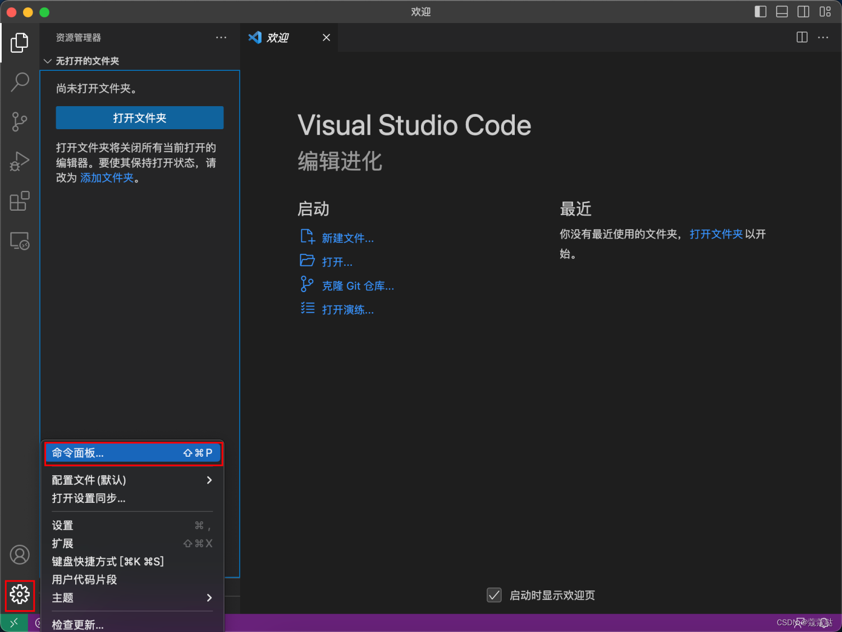Click 打开文件夹 link under 最近

716,234
